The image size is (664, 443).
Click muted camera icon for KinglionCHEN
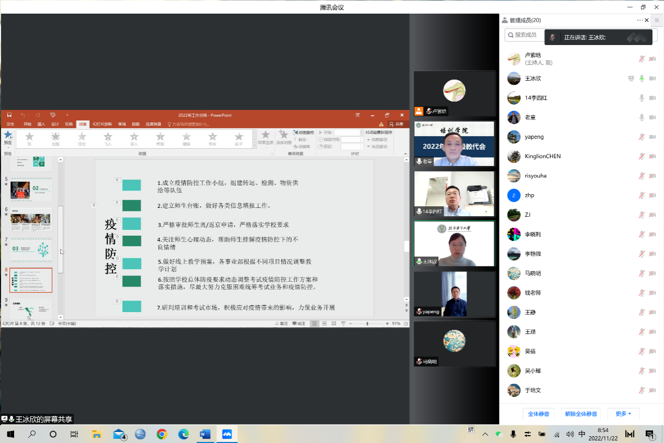click(x=652, y=156)
